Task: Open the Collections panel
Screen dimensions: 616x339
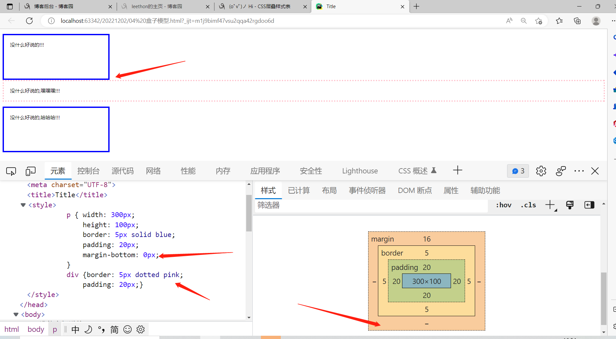Action: [577, 21]
